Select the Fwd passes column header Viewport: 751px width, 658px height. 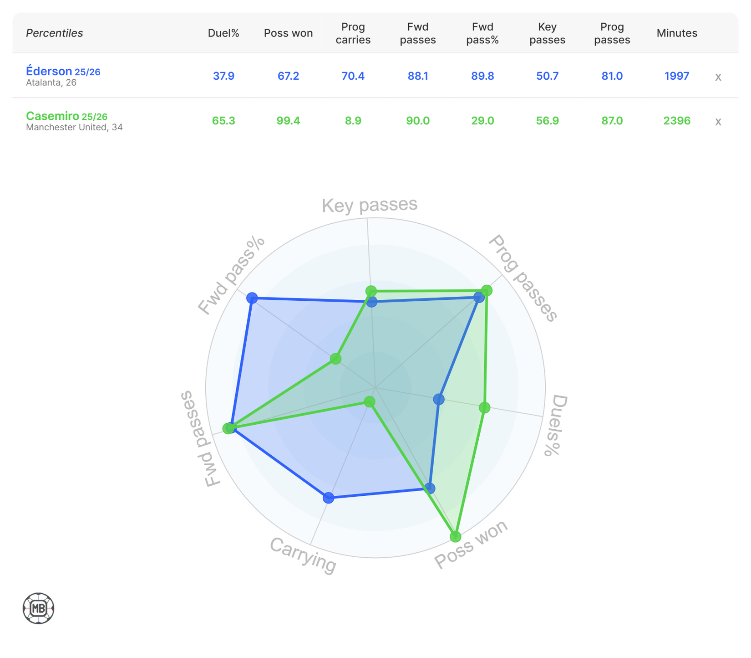tap(418, 33)
